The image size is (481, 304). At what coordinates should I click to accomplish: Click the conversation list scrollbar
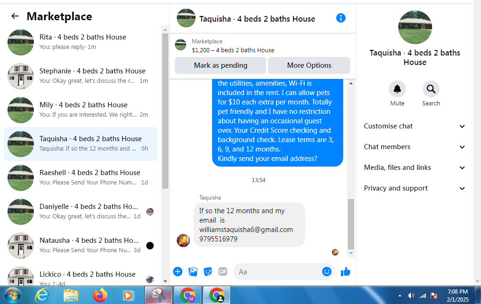165,111
